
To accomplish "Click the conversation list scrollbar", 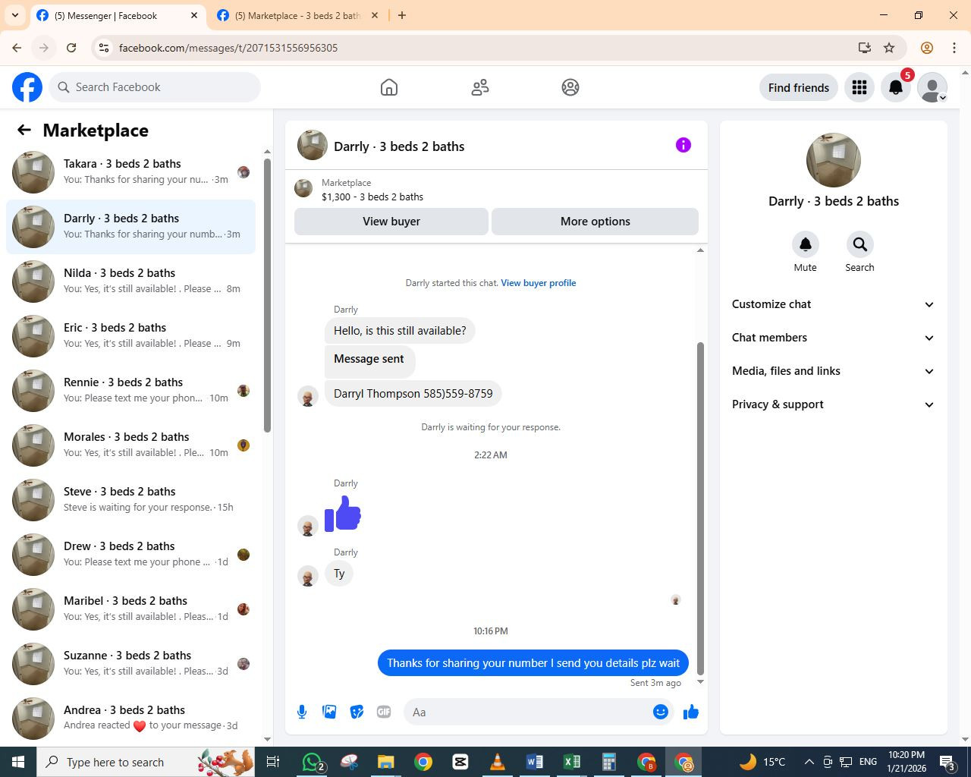I will (267, 296).
